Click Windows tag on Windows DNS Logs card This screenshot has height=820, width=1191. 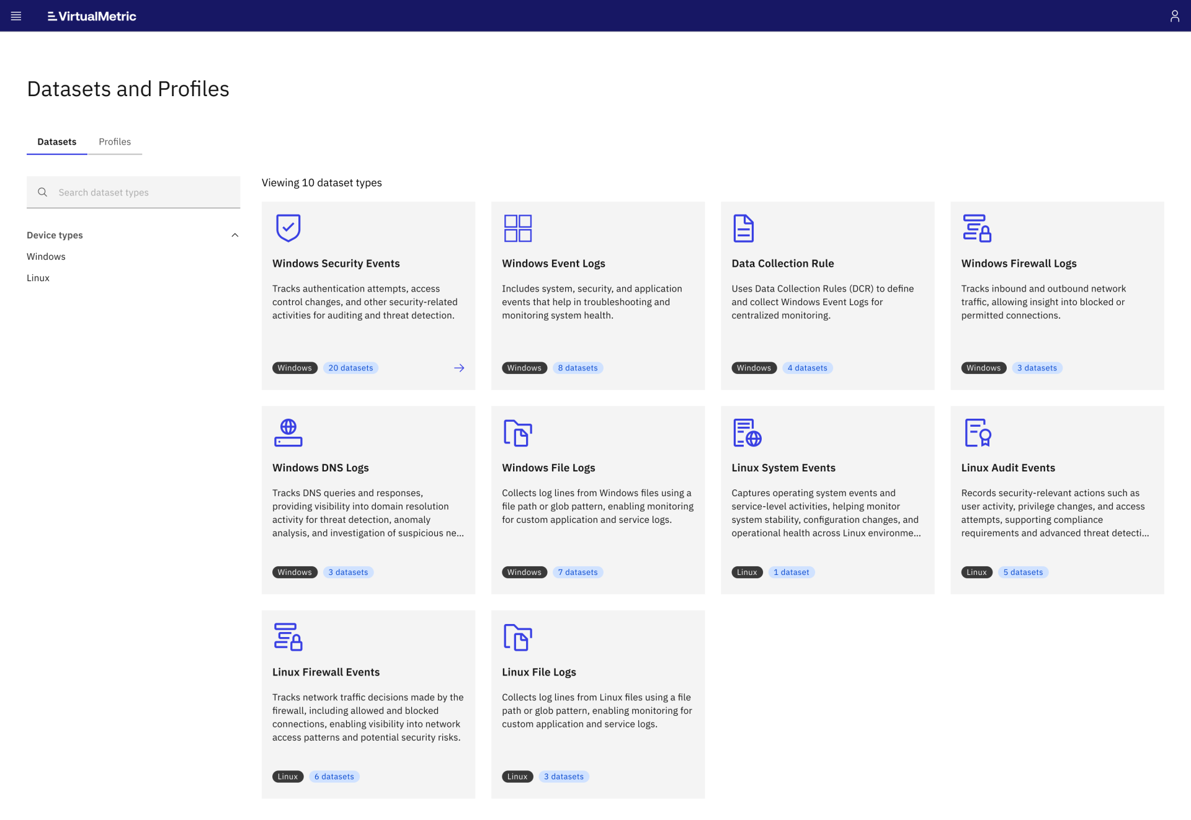295,573
